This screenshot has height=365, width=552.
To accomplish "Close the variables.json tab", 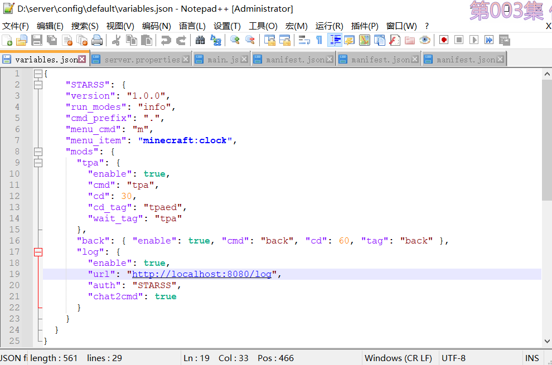I will (x=82, y=59).
